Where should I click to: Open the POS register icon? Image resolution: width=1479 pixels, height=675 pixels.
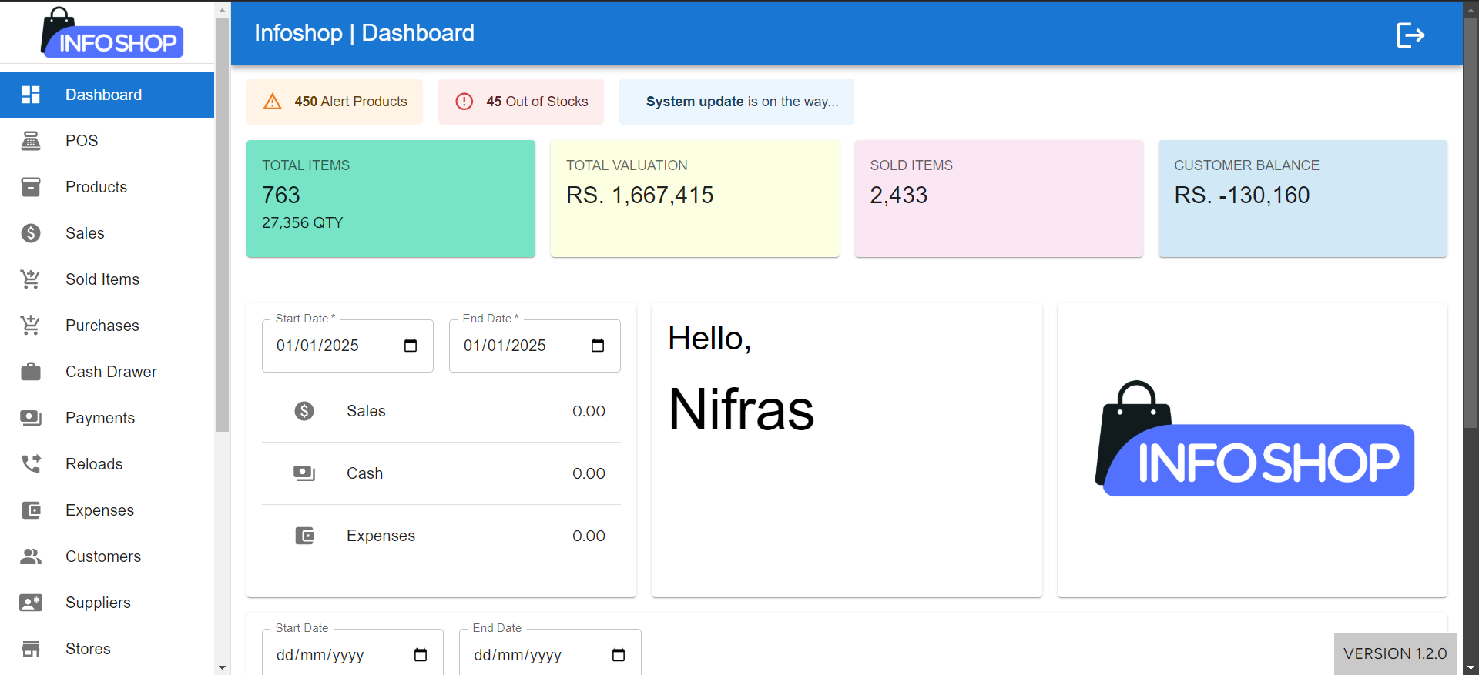31,141
